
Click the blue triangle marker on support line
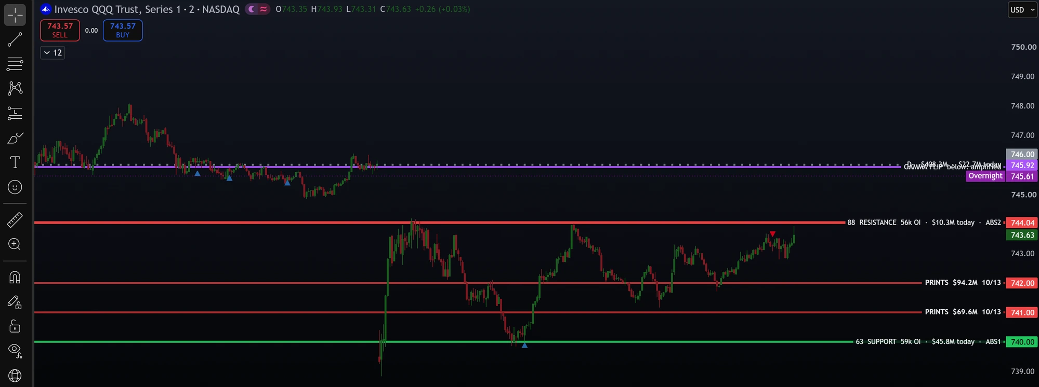tap(524, 345)
